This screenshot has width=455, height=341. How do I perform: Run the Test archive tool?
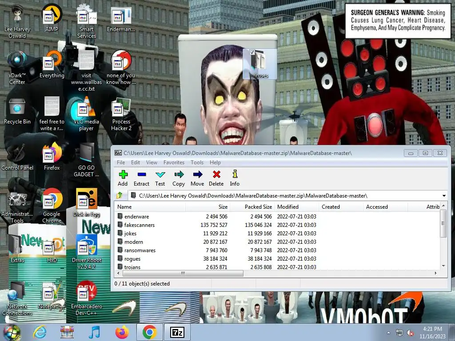coord(160,178)
